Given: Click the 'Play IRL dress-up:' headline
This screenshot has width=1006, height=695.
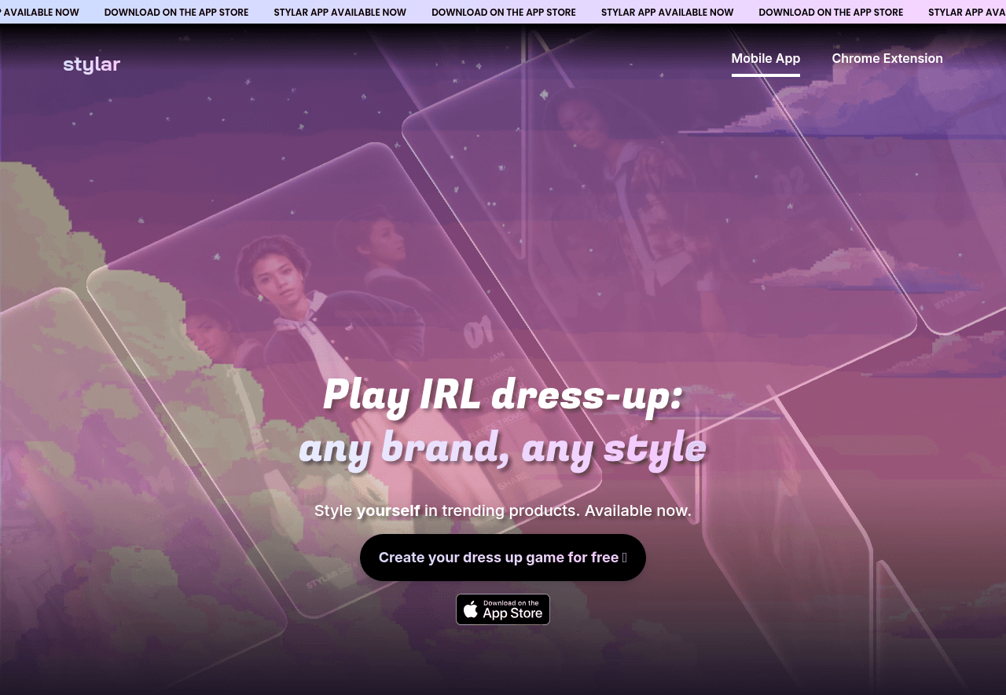Looking at the screenshot, I should (x=503, y=395).
